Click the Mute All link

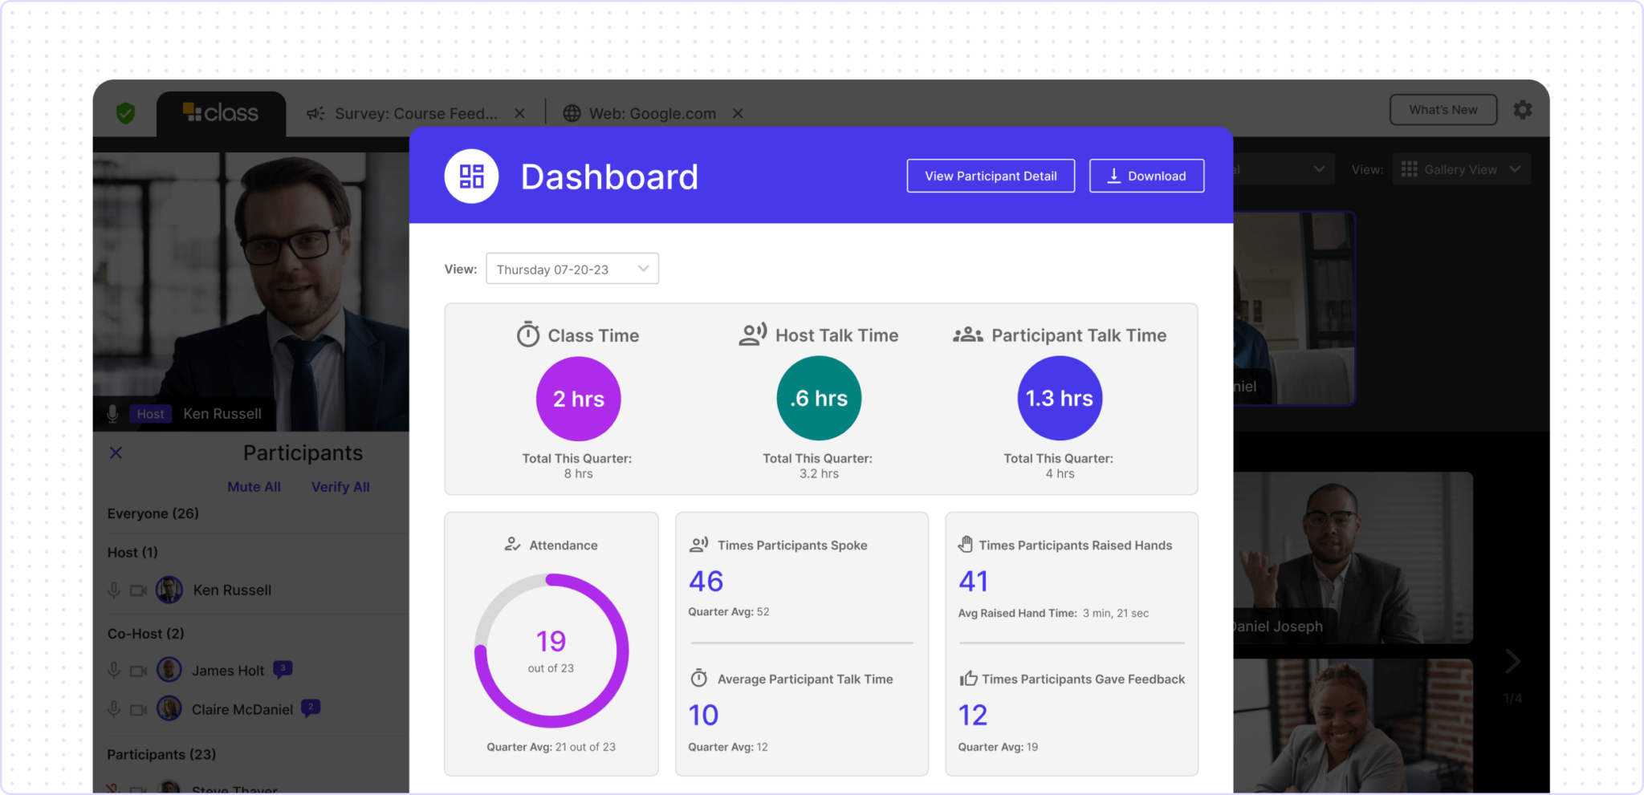(x=254, y=486)
